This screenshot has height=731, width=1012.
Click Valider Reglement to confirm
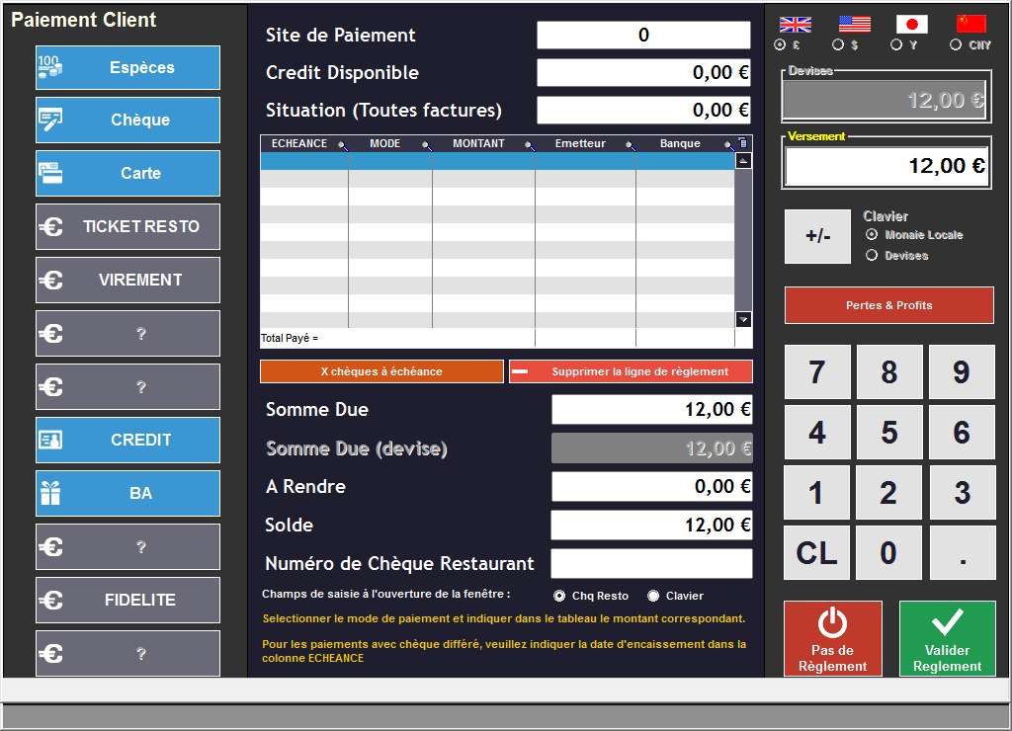click(x=947, y=639)
